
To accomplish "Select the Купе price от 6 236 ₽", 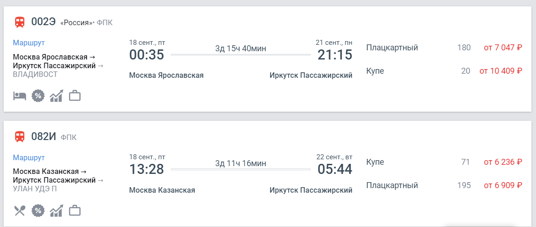I will click(x=503, y=162).
